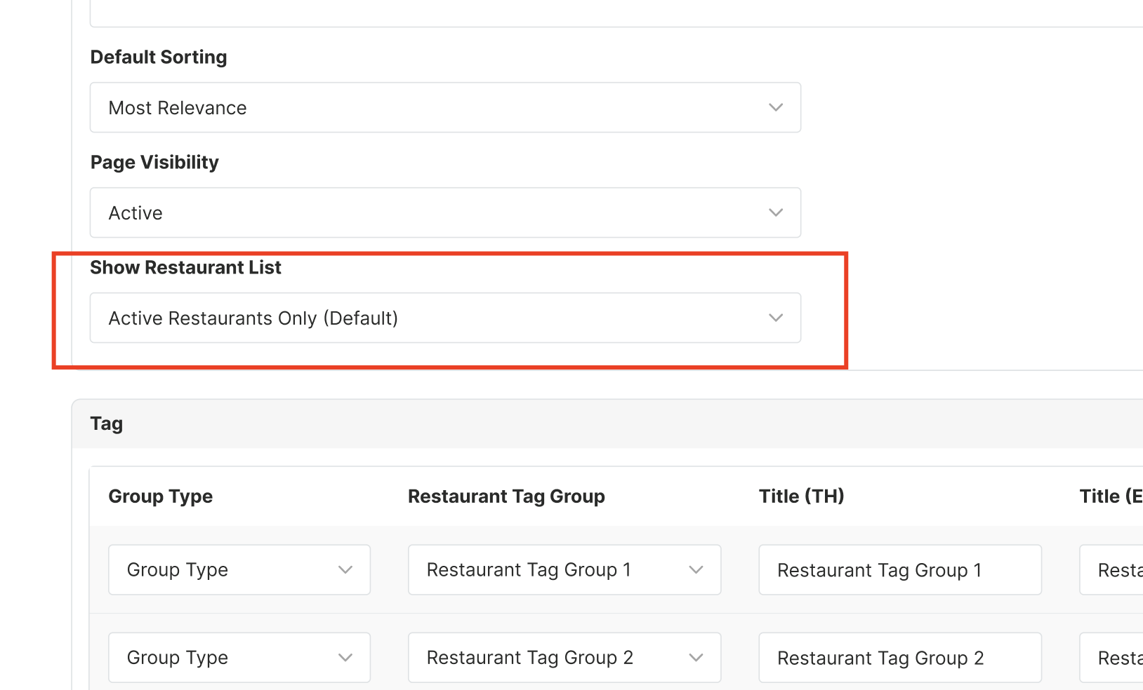This screenshot has height=690, width=1143.
Task: Click chevron in second Group Type select
Action: (x=345, y=657)
